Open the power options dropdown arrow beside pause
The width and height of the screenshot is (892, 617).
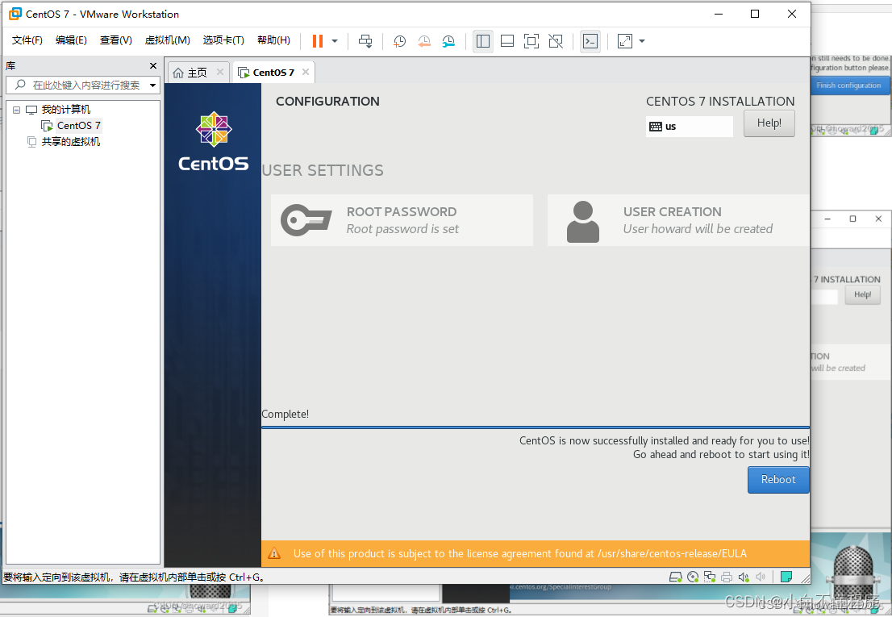(335, 41)
